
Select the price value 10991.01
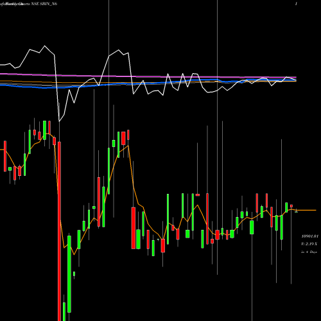click(x=310, y=236)
